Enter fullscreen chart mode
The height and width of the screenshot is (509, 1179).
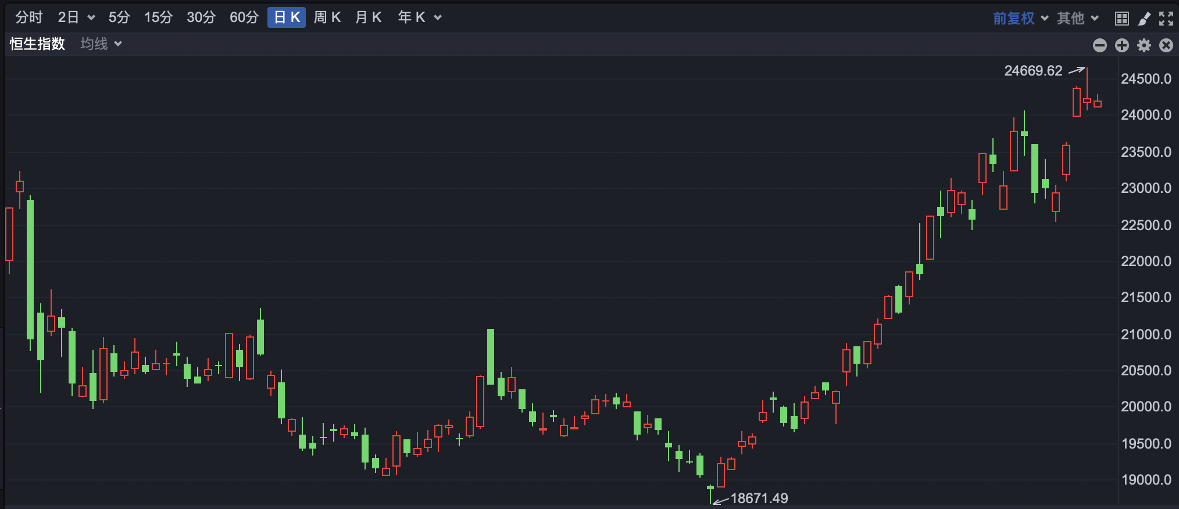1166,19
